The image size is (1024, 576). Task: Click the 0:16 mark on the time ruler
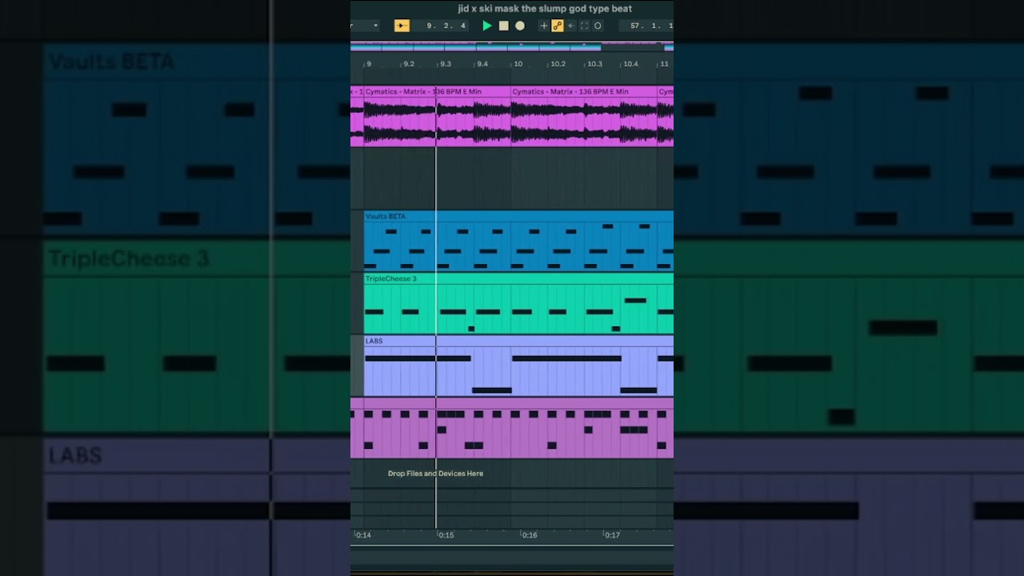529,535
